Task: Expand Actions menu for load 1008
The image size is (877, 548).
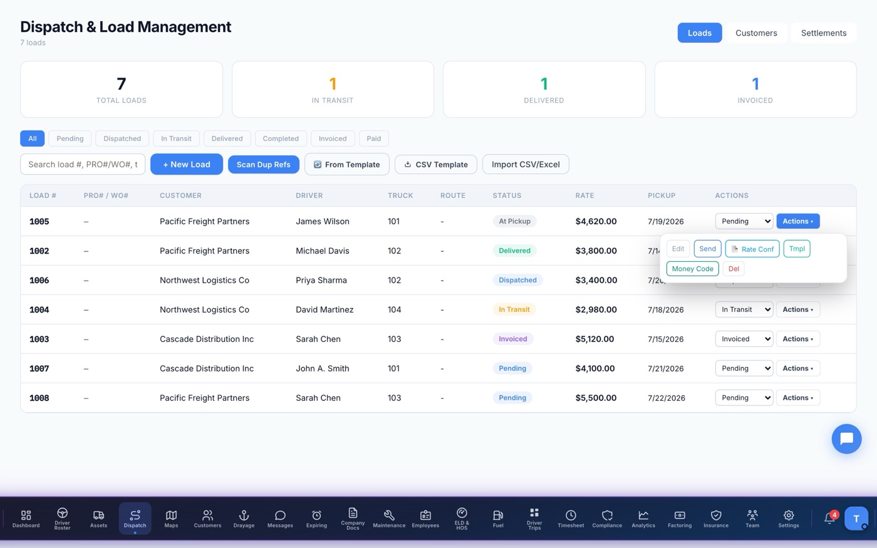Action: (x=797, y=398)
